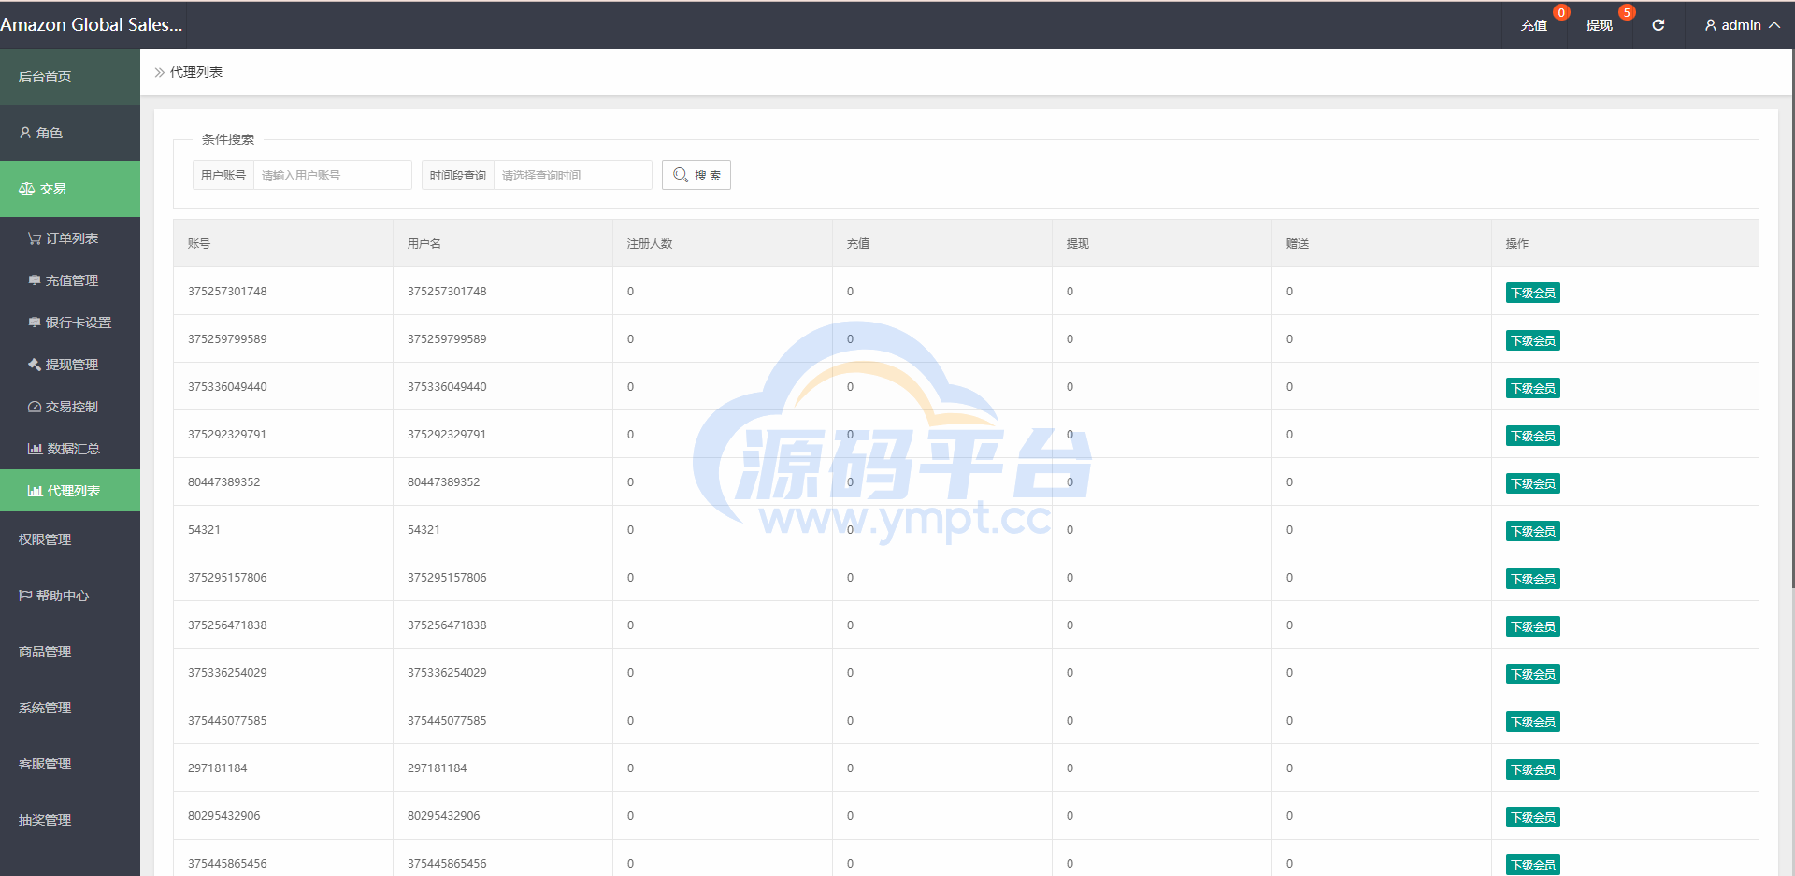Click the scales icon beside 交易
Screen dimensions: 1795x876
coord(26,189)
